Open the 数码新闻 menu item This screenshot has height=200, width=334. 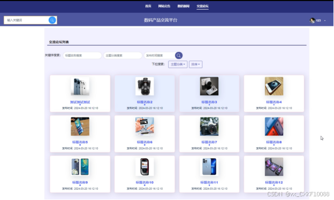point(184,6)
